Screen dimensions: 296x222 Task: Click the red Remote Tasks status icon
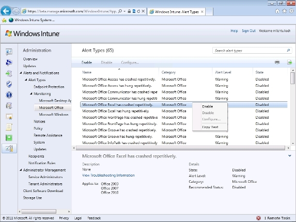coord(258,218)
